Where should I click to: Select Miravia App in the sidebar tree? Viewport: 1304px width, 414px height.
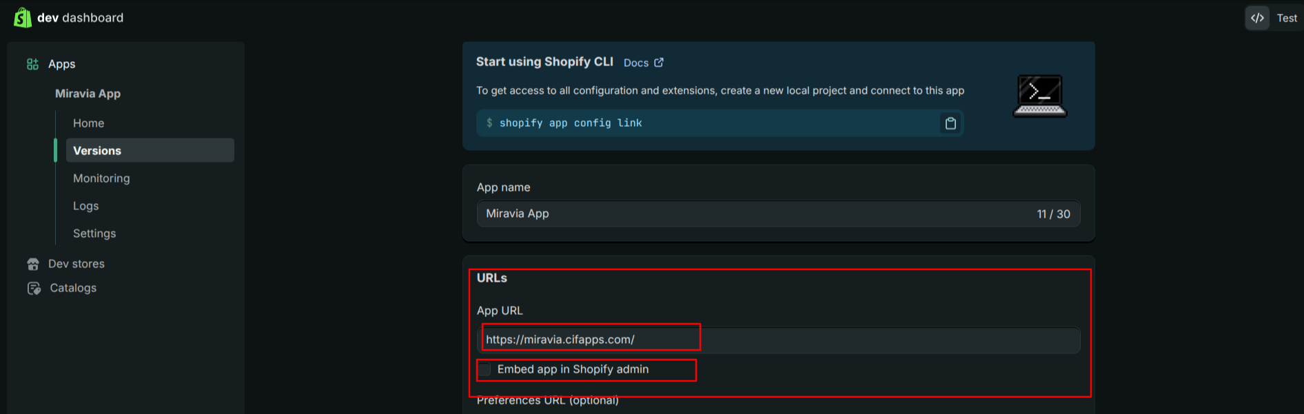[x=88, y=94]
